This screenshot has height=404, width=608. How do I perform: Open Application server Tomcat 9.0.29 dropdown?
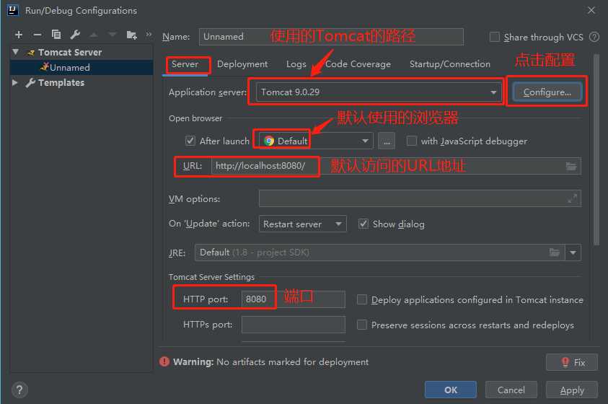tap(378, 92)
